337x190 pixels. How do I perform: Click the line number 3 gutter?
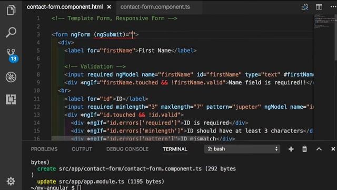[38, 34]
